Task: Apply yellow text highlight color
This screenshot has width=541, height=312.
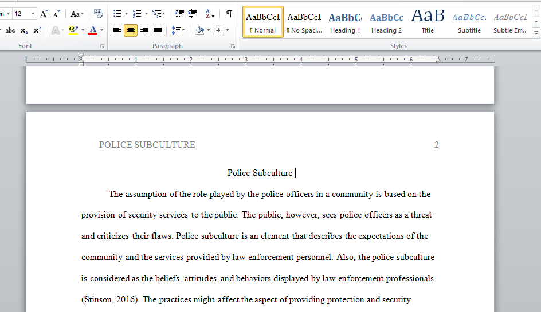Action: click(73, 30)
